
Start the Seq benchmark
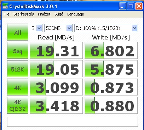(18, 50)
